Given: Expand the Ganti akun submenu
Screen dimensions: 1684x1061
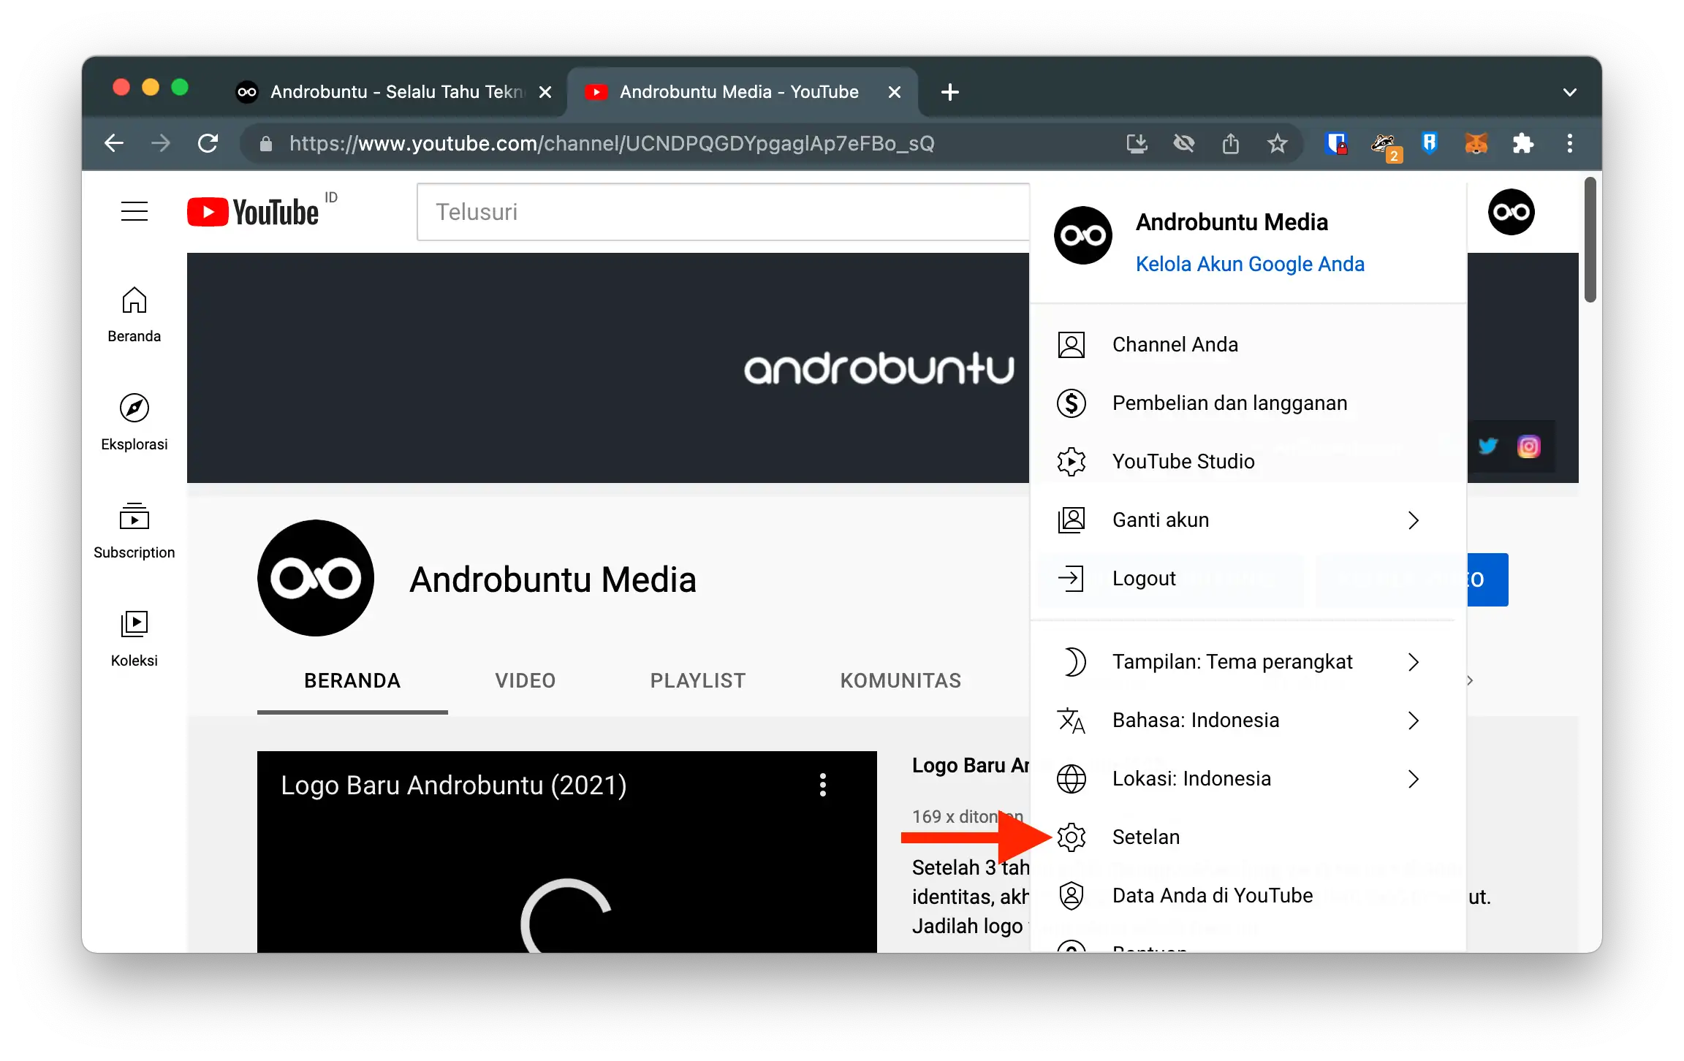Looking at the screenshot, I should tap(1161, 520).
